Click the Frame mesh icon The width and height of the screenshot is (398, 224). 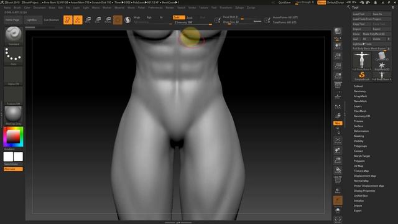(x=338, y=141)
